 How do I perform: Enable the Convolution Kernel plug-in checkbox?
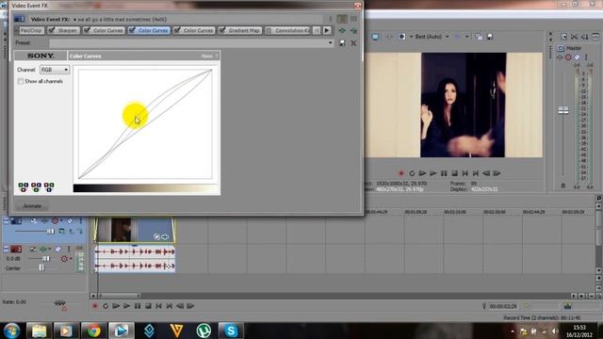pos(269,30)
